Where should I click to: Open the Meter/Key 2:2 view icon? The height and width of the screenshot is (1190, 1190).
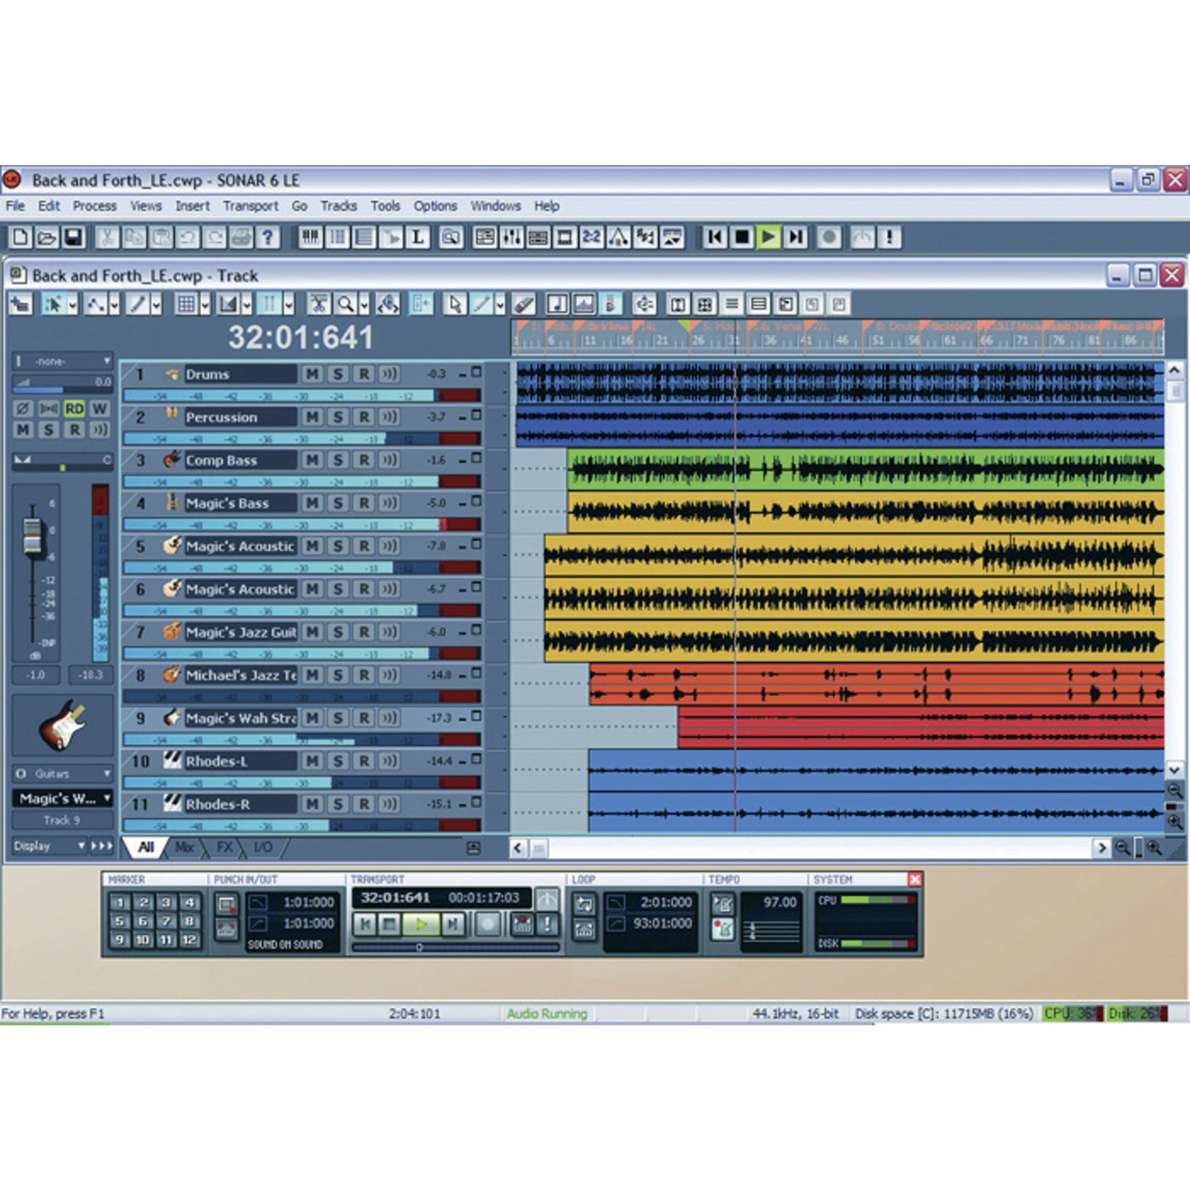pos(591,237)
